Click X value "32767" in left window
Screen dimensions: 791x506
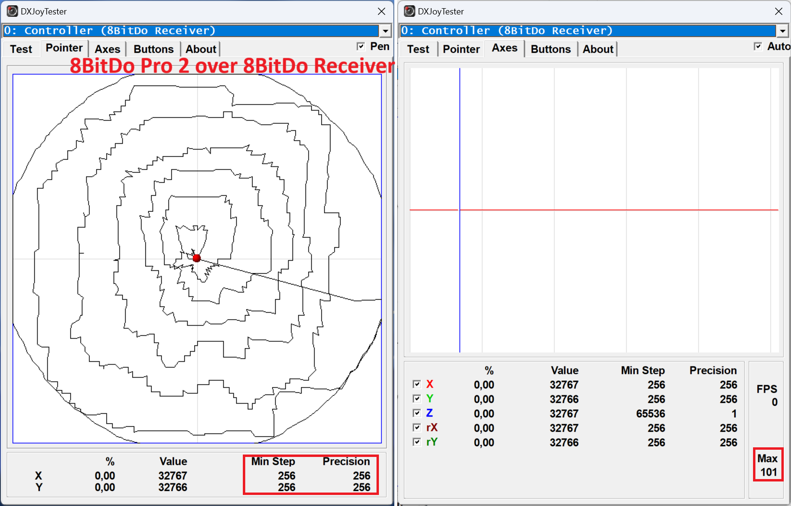coord(173,476)
